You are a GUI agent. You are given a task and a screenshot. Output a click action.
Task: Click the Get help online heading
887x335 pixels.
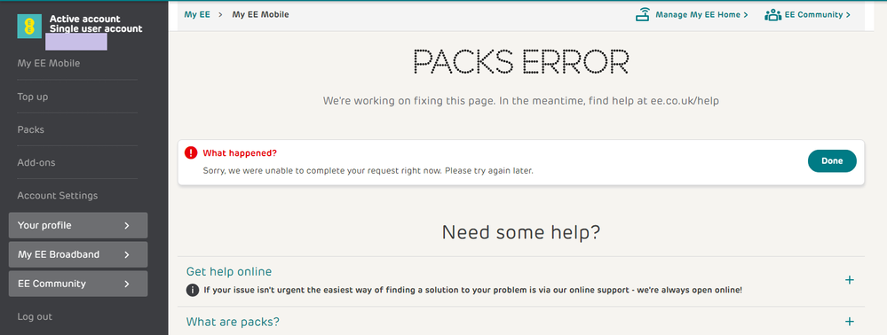click(x=229, y=272)
